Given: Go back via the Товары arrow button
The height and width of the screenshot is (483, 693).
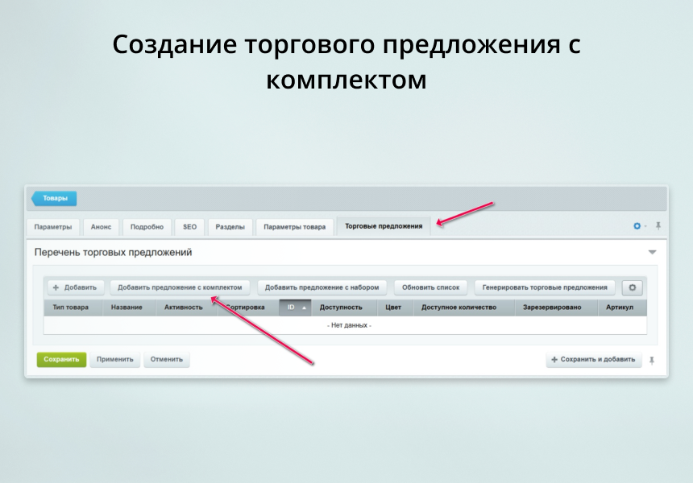Looking at the screenshot, I should pyautogui.click(x=54, y=198).
